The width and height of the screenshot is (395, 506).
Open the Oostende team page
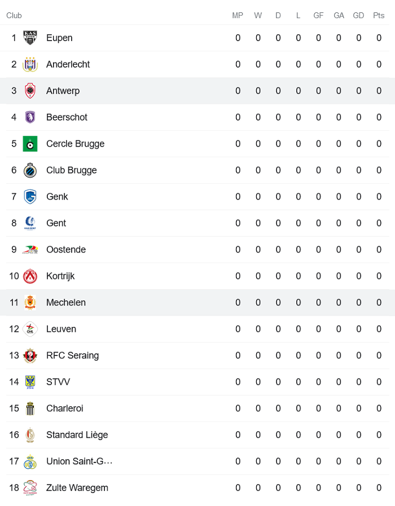[66, 250]
